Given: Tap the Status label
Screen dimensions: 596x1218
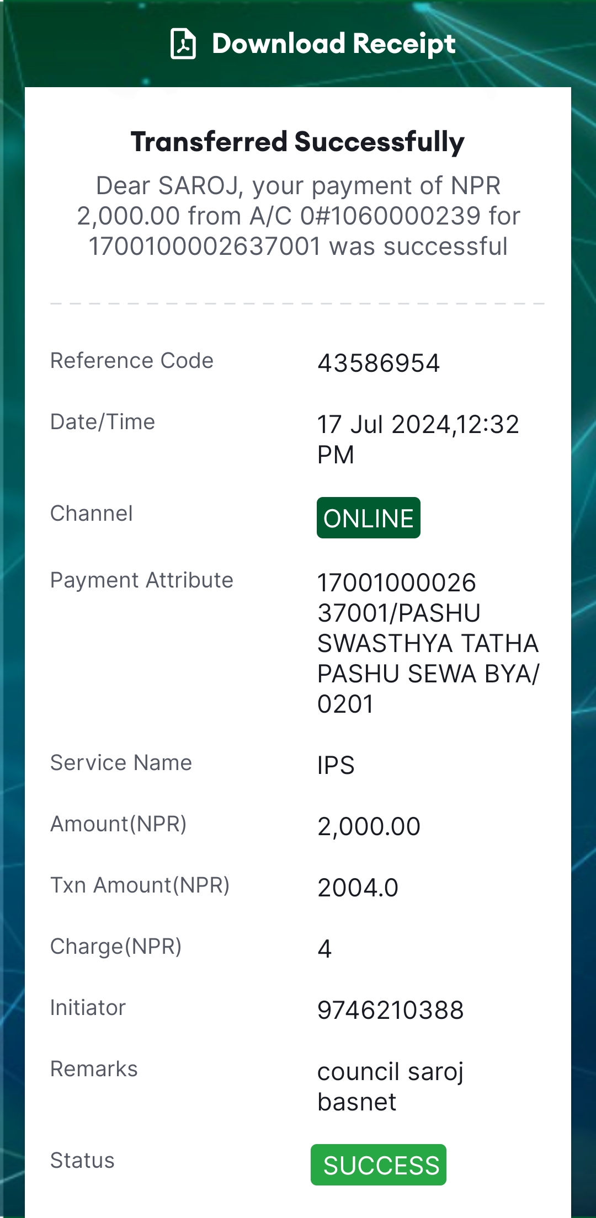Looking at the screenshot, I should (82, 1160).
